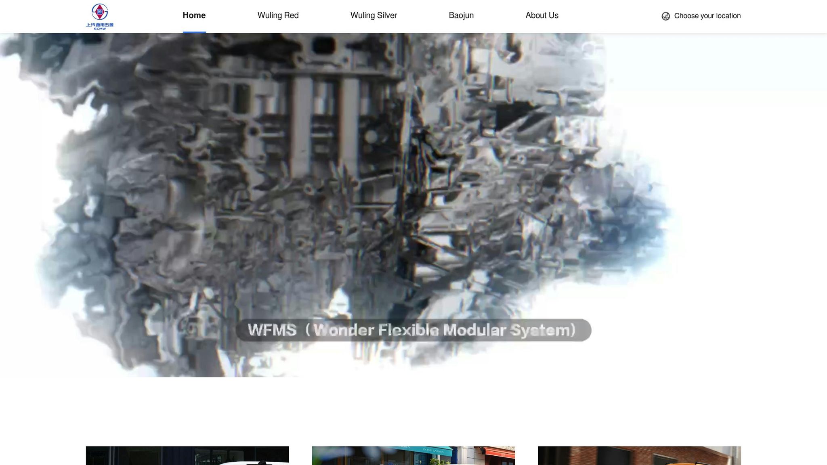The image size is (827, 465).
Task: Open the dark-background car thumbnail card
Action: (x=187, y=456)
